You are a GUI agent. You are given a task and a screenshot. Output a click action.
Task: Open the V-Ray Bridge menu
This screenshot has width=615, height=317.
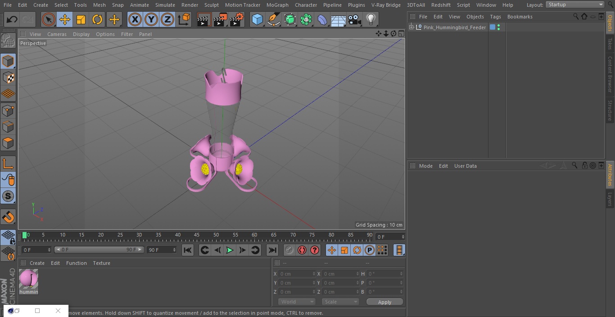point(386,5)
